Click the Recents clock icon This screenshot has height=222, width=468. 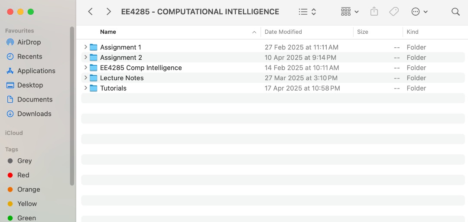(10, 56)
